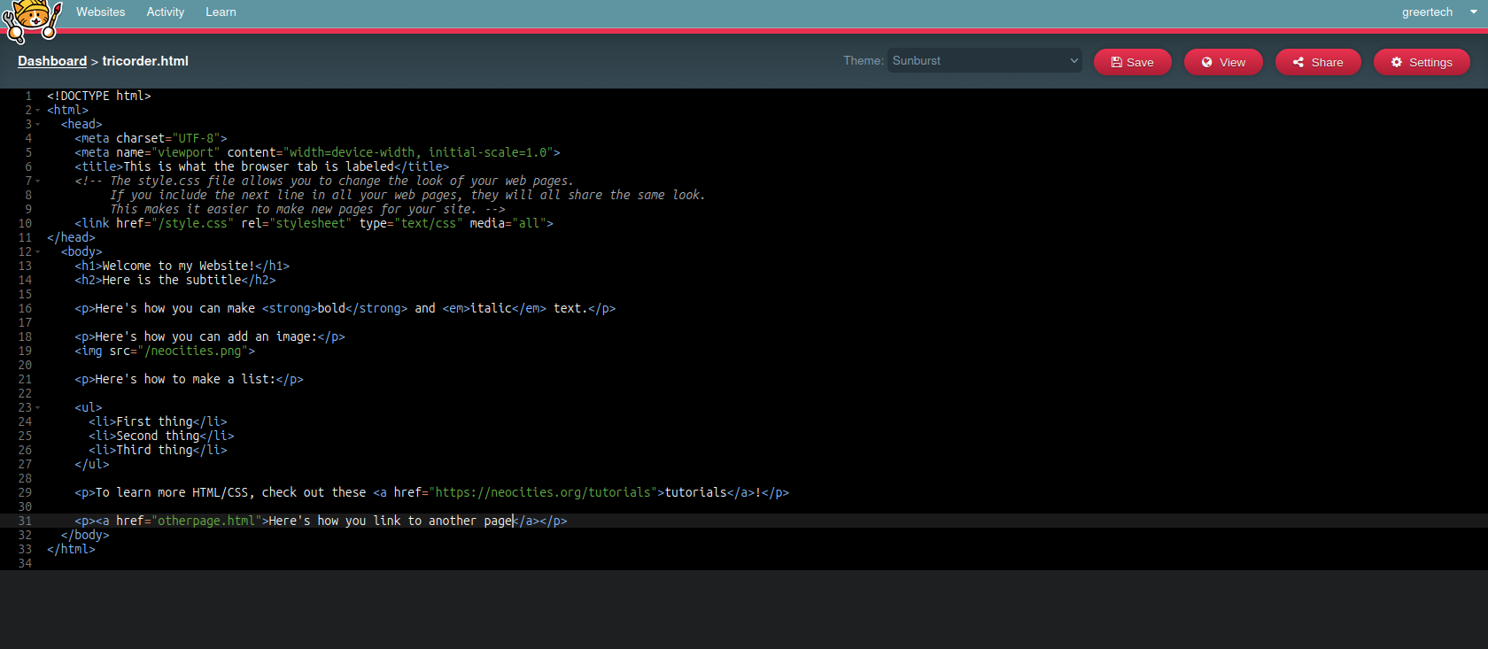This screenshot has height=649, width=1488.
Task: Collapse the html tag fold on line 2
Action: click(x=38, y=111)
